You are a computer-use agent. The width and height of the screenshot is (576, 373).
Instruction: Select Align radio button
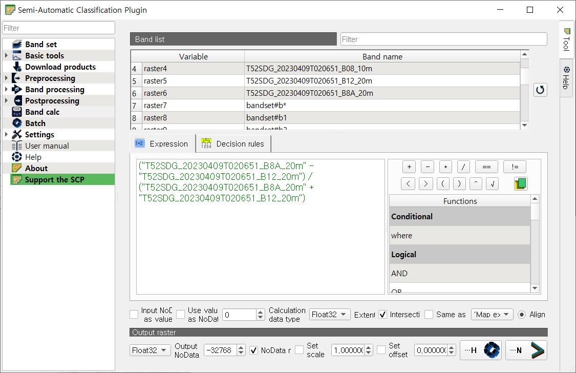[522, 315]
